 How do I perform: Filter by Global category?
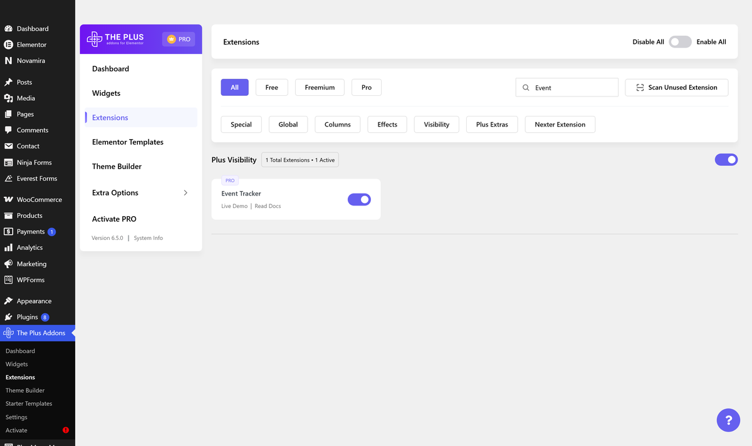(x=288, y=125)
